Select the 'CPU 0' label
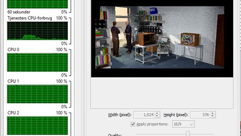Image resolution: width=241 pixels, height=136 pixels. point(13,49)
